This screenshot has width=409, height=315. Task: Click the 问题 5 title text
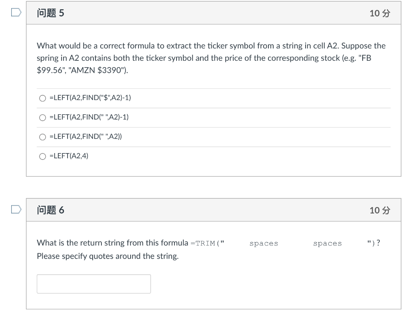pos(50,12)
